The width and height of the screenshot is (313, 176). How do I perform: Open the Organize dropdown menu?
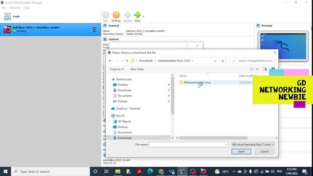116,69
